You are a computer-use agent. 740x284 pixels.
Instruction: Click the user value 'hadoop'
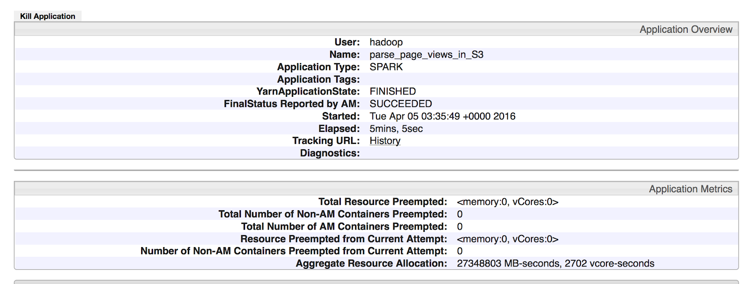[x=386, y=42]
